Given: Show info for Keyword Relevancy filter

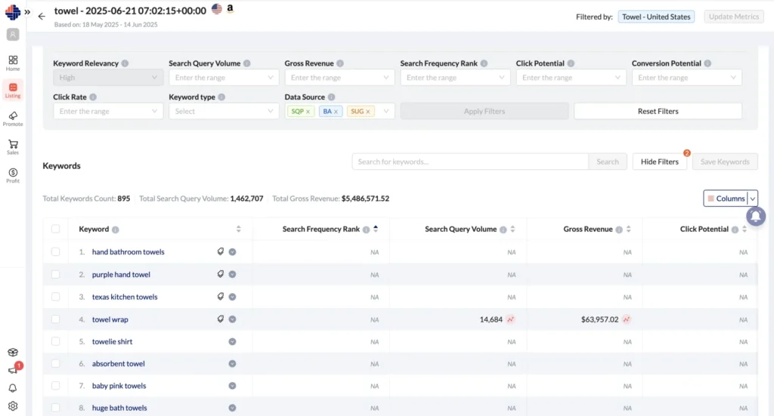Looking at the screenshot, I should (x=125, y=63).
